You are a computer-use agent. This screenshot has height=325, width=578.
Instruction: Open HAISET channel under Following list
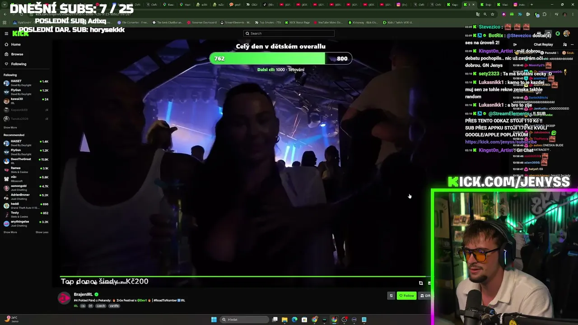pyautogui.click(x=26, y=83)
